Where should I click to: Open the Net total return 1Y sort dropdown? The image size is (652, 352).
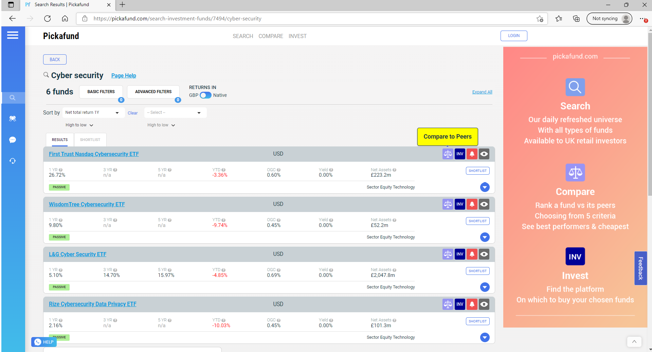click(x=92, y=113)
